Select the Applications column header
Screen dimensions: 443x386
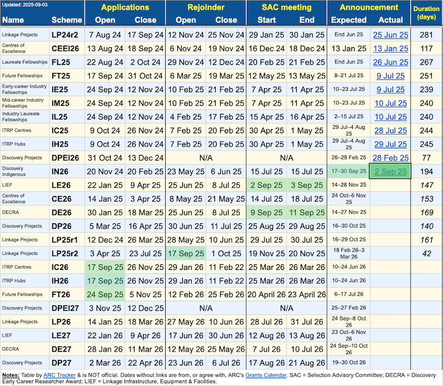pos(125,8)
